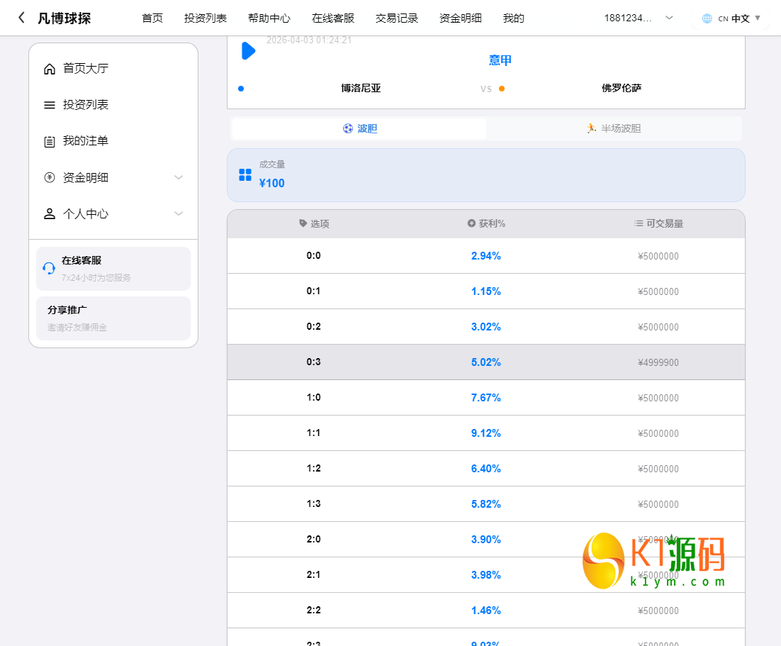This screenshot has height=646, width=781.
Task: Open the 意甲 league link
Action: (x=500, y=60)
